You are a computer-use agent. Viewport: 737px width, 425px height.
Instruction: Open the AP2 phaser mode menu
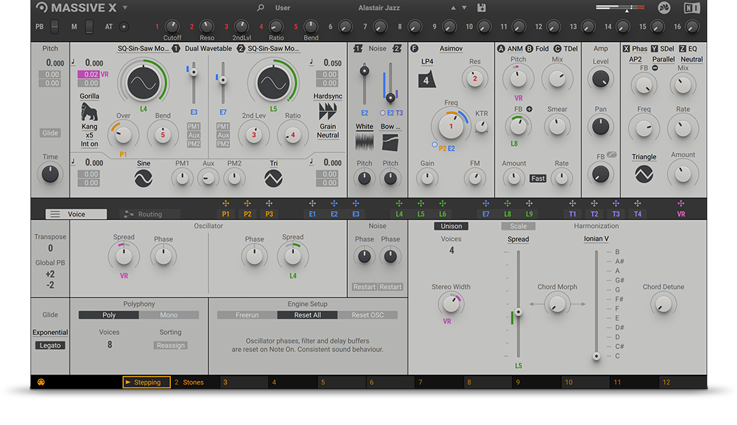tap(636, 59)
